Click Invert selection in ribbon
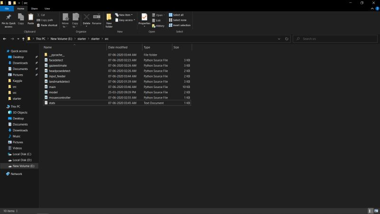The height and width of the screenshot is (214, 380). click(x=180, y=25)
